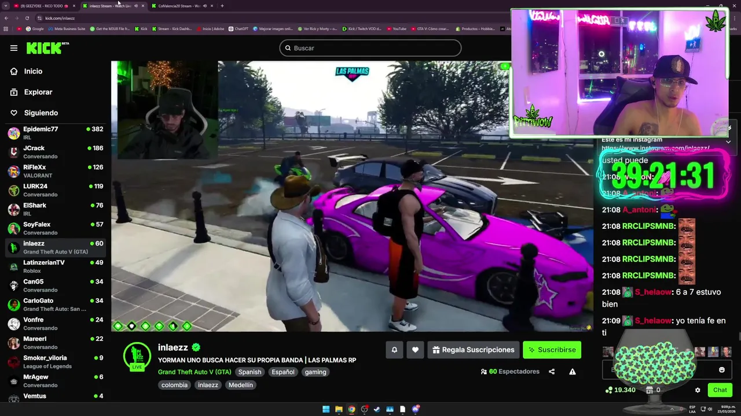The height and width of the screenshot is (416, 741).
Task: Go back with the browser back arrow
Action: coord(6,18)
